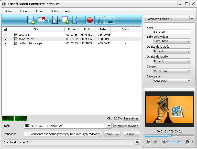Viewport: 197px width, 149px height.
Task: Click the CPU usage graph
Action: pyautogui.click(x=15, y=118)
